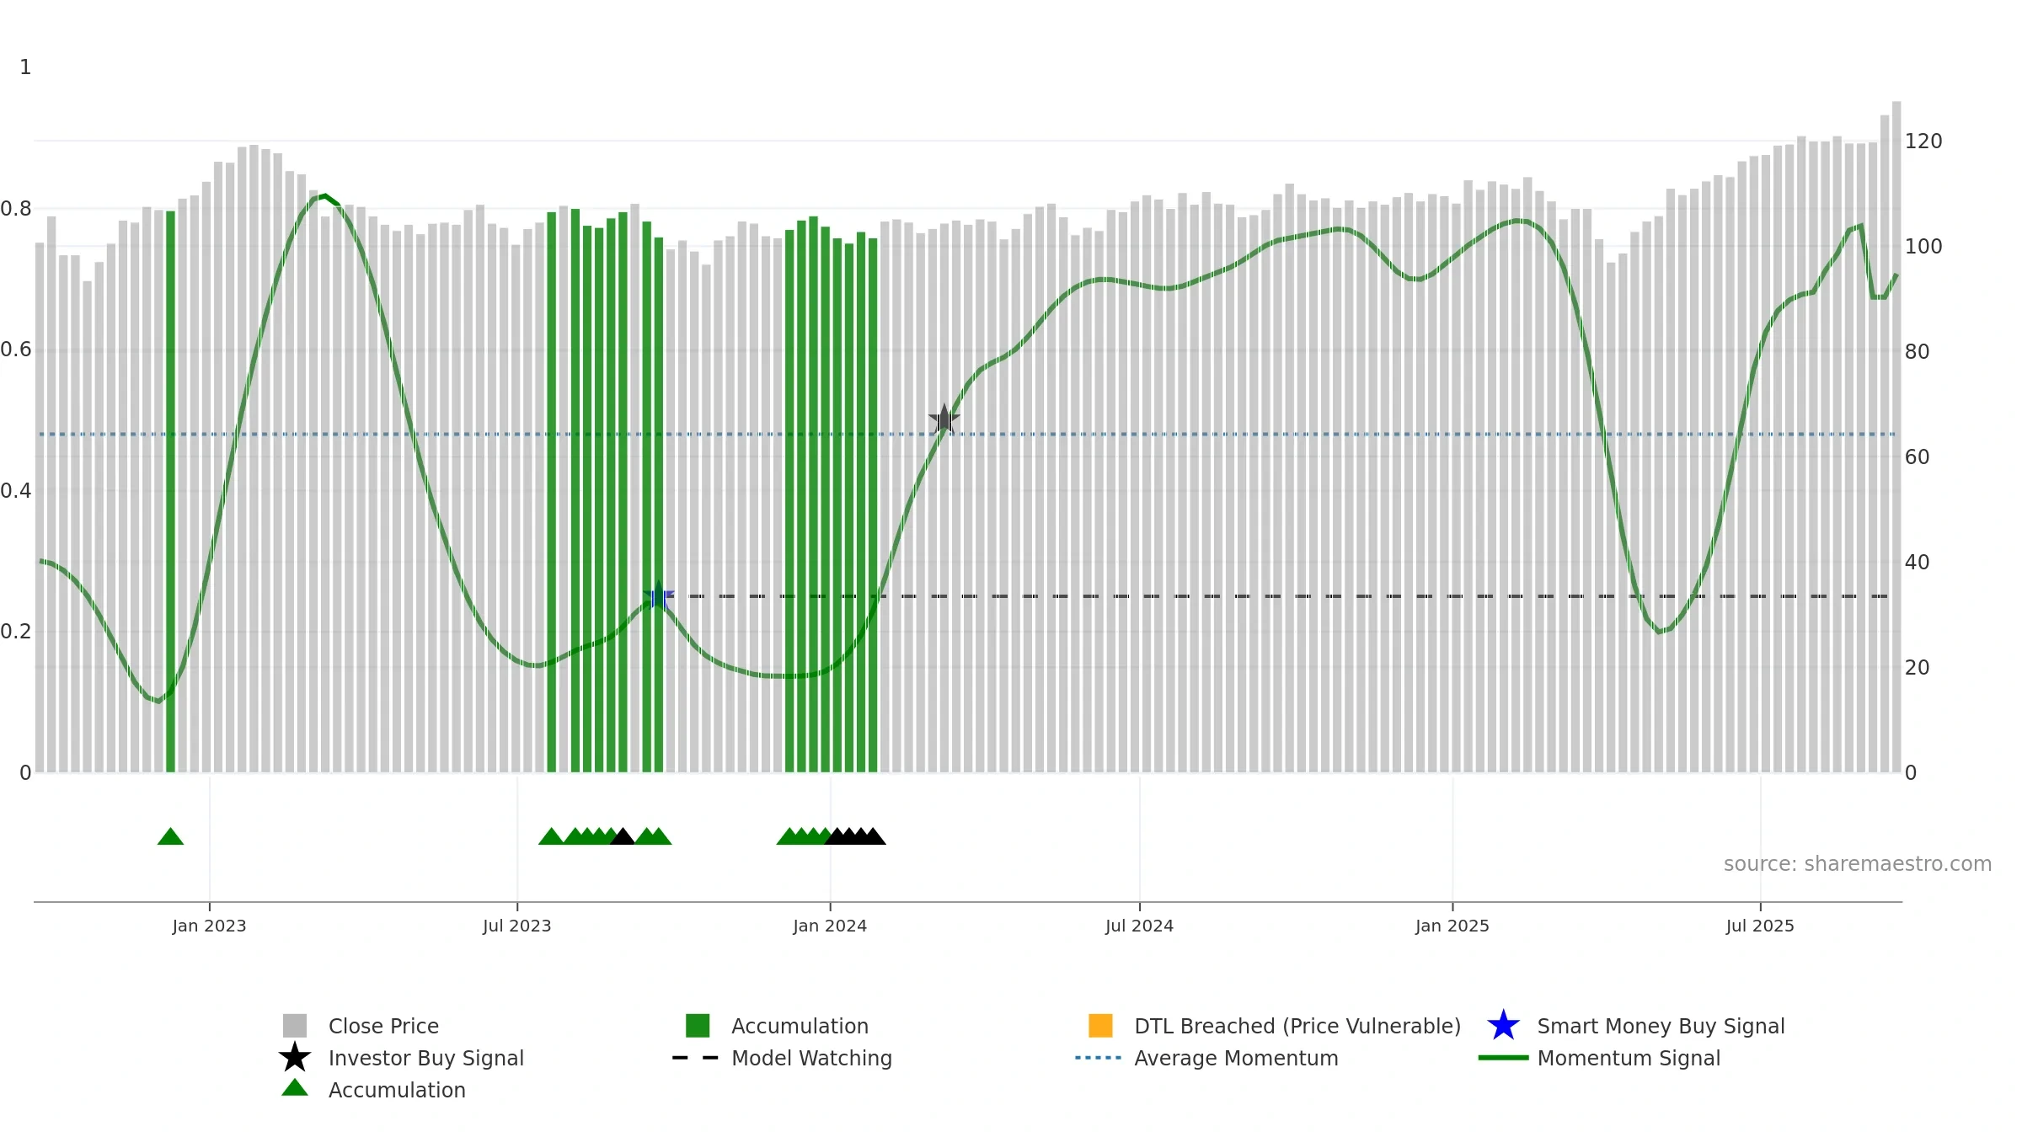This screenshot has height=1137, width=2022.
Task: Click the Jul 2025 axis label
Action: pos(1760,926)
